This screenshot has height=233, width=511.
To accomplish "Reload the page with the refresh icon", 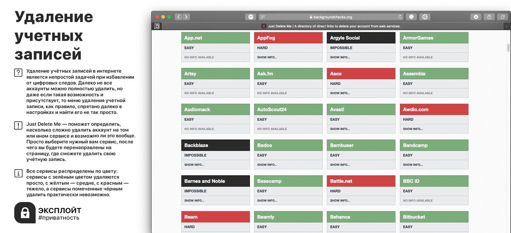I will (x=400, y=17).
